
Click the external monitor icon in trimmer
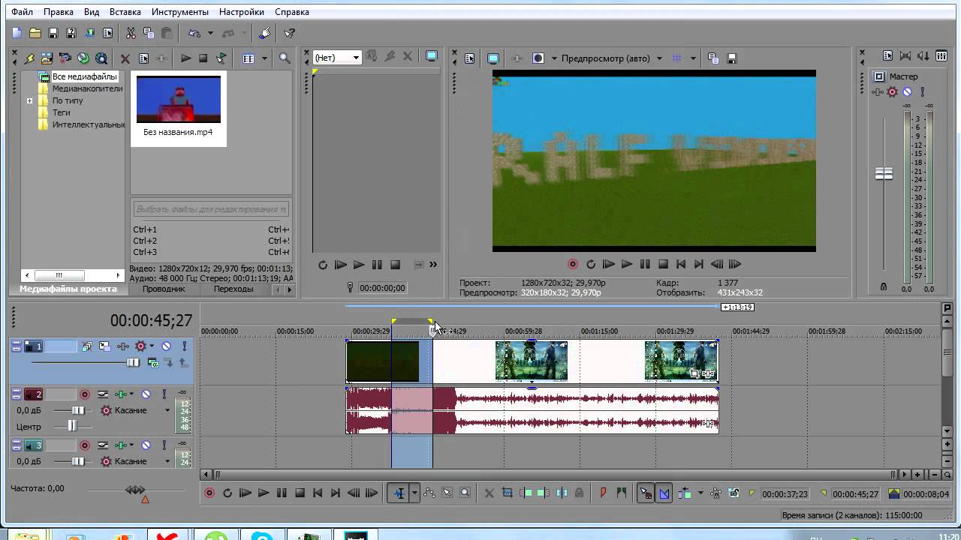432,56
